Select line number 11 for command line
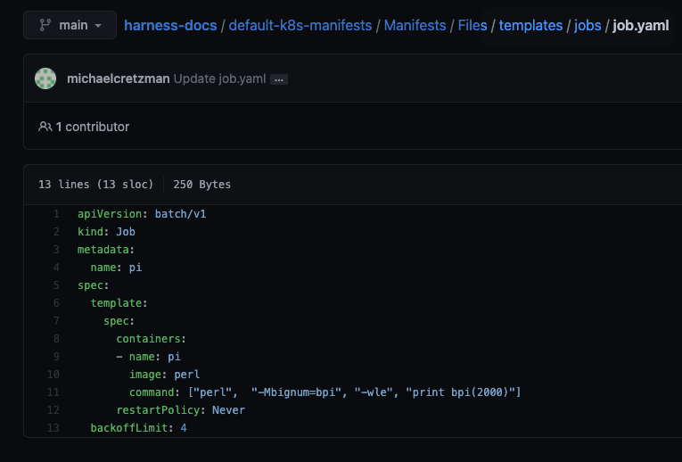The height and width of the screenshot is (462, 682). click(x=54, y=392)
